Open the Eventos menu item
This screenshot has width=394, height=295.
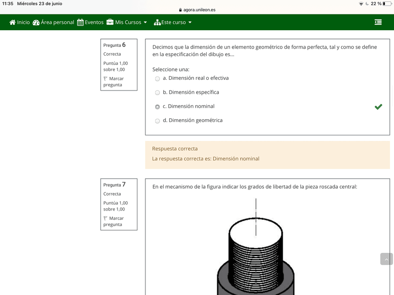94,22
